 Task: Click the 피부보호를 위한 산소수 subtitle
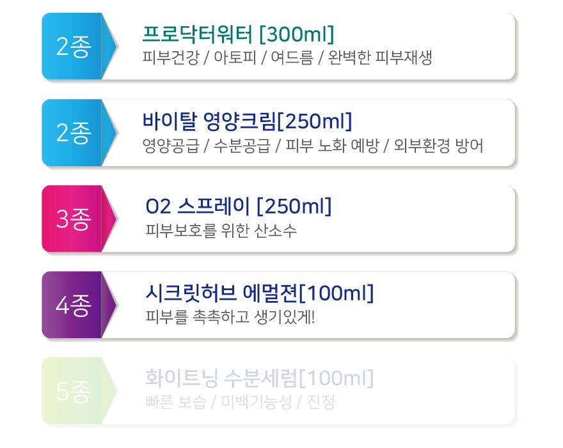pyautogui.click(x=221, y=230)
